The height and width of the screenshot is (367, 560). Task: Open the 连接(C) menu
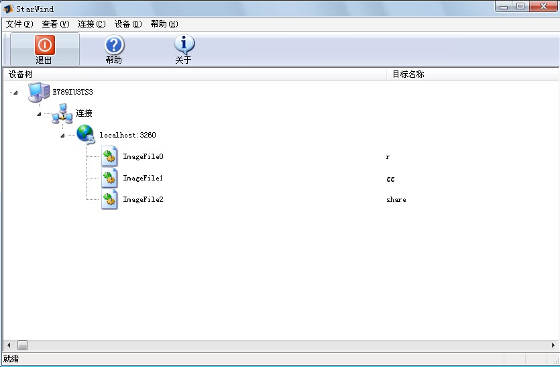(91, 24)
